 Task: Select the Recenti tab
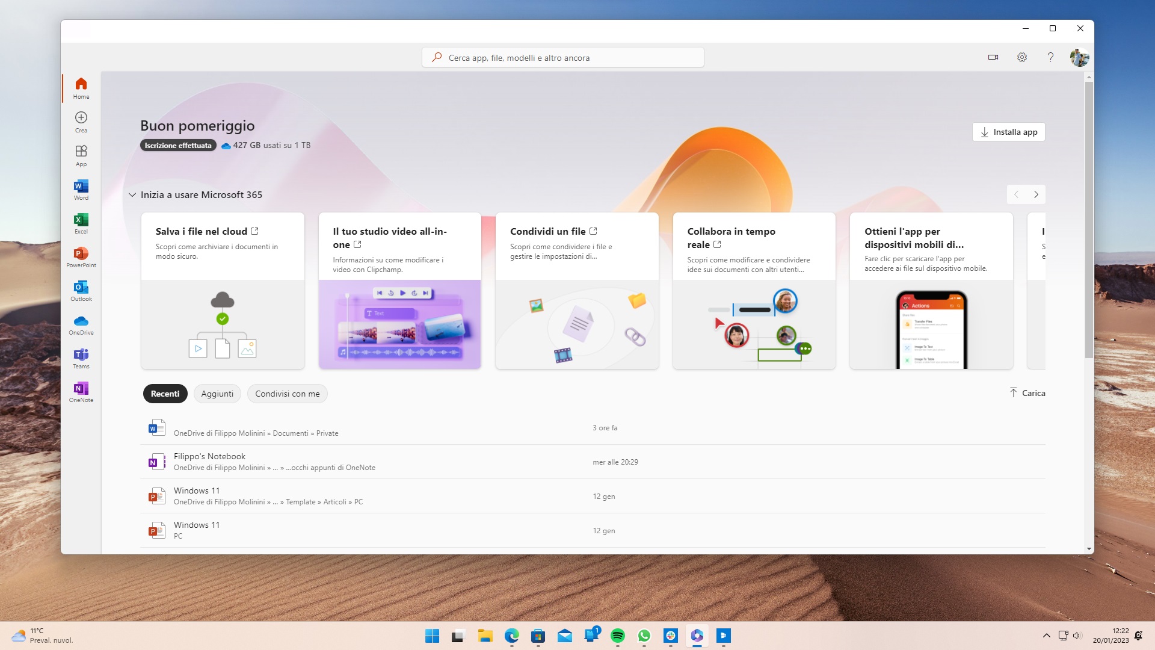[164, 393]
